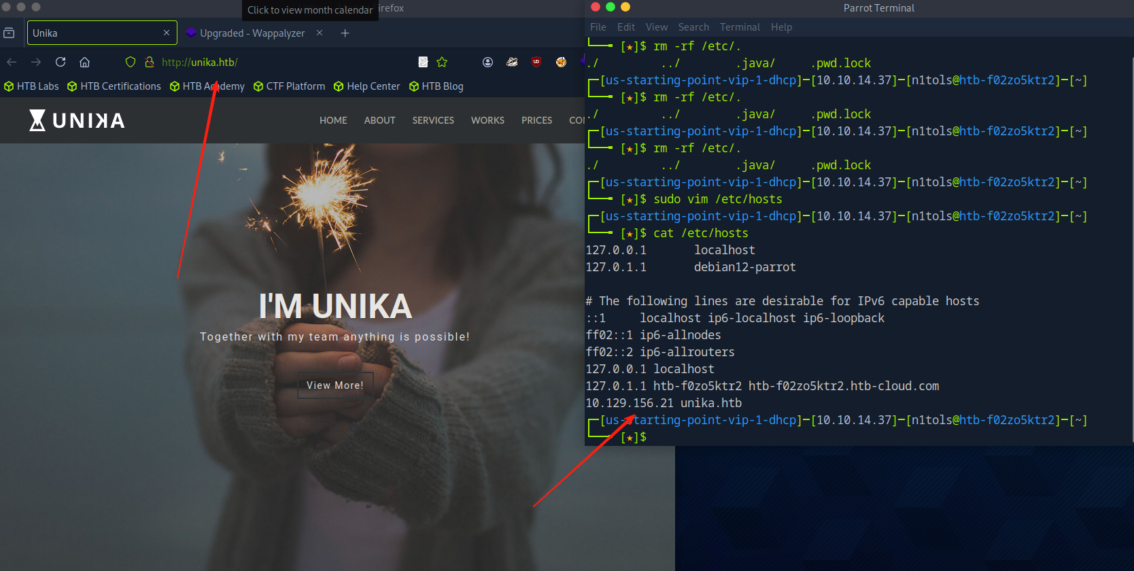
Task: Open a new tab with plus button
Action: [x=345, y=33]
